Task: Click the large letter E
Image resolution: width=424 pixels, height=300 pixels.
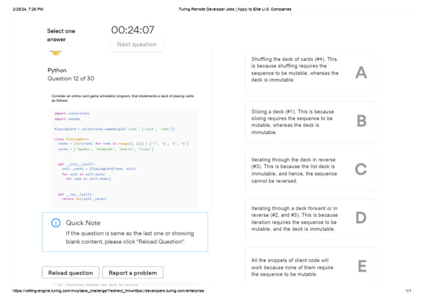Action: [362, 266]
